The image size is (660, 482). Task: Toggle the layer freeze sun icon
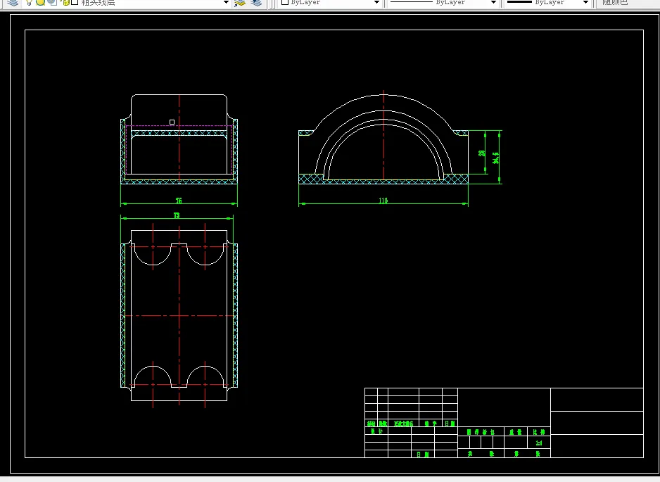(x=40, y=2)
